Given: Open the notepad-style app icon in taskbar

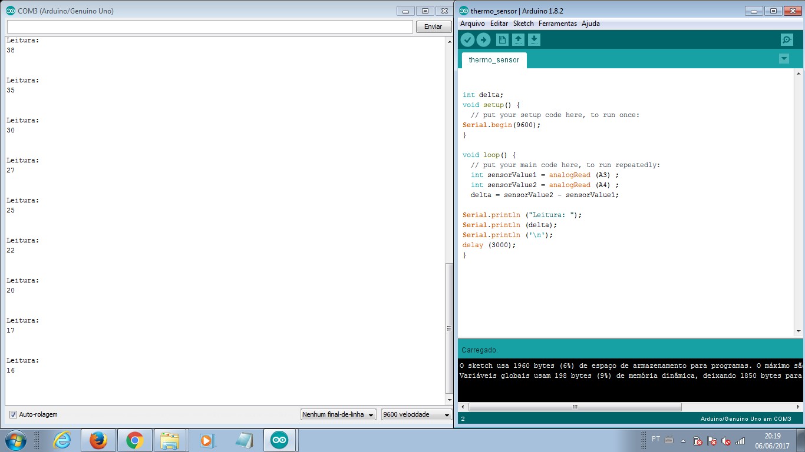Looking at the screenshot, I should click(x=243, y=440).
